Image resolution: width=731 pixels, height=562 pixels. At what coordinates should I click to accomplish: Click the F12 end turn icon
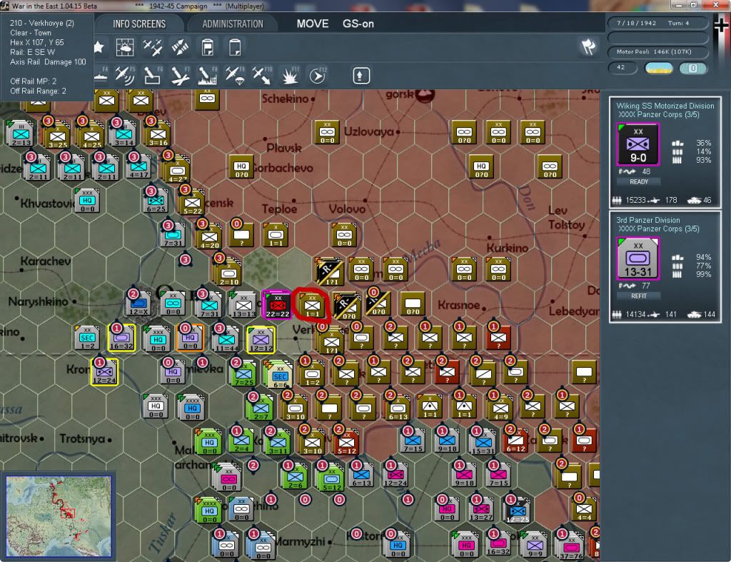click(318, 76)
